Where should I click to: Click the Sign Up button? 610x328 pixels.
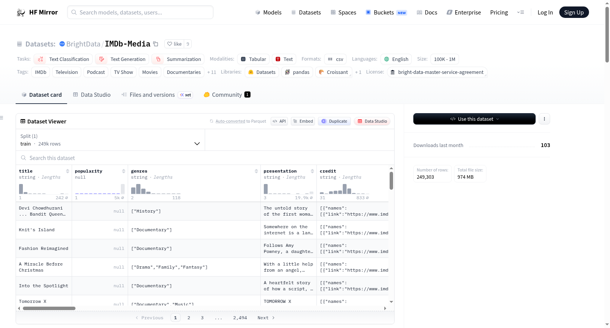tap(574, 13)
